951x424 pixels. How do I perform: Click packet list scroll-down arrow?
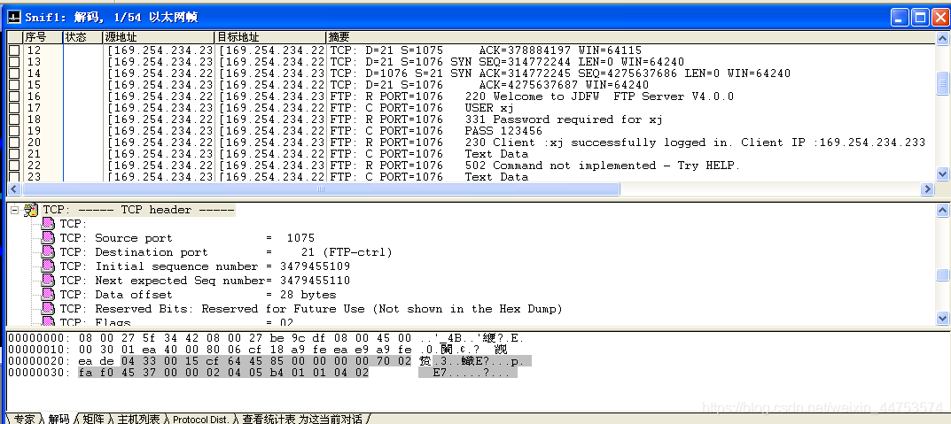942,174
